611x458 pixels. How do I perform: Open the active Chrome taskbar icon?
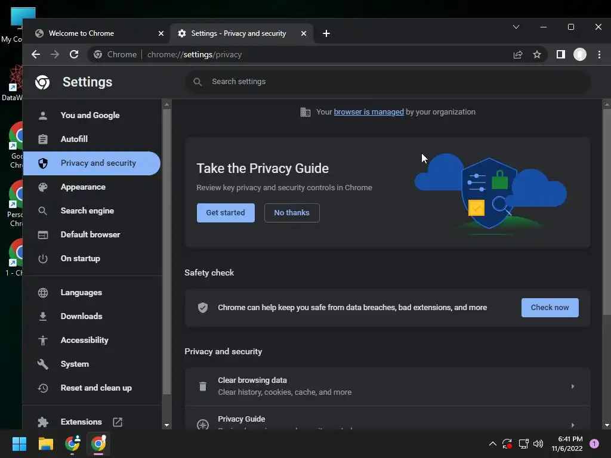click(98, 444)
